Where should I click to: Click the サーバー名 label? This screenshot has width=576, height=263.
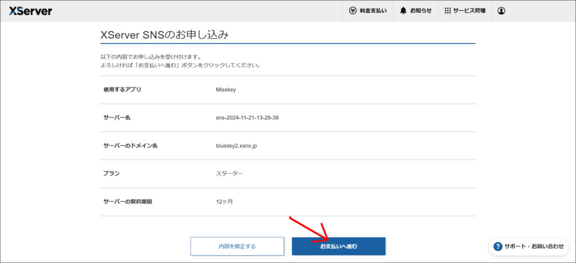[x=117, y=118]
